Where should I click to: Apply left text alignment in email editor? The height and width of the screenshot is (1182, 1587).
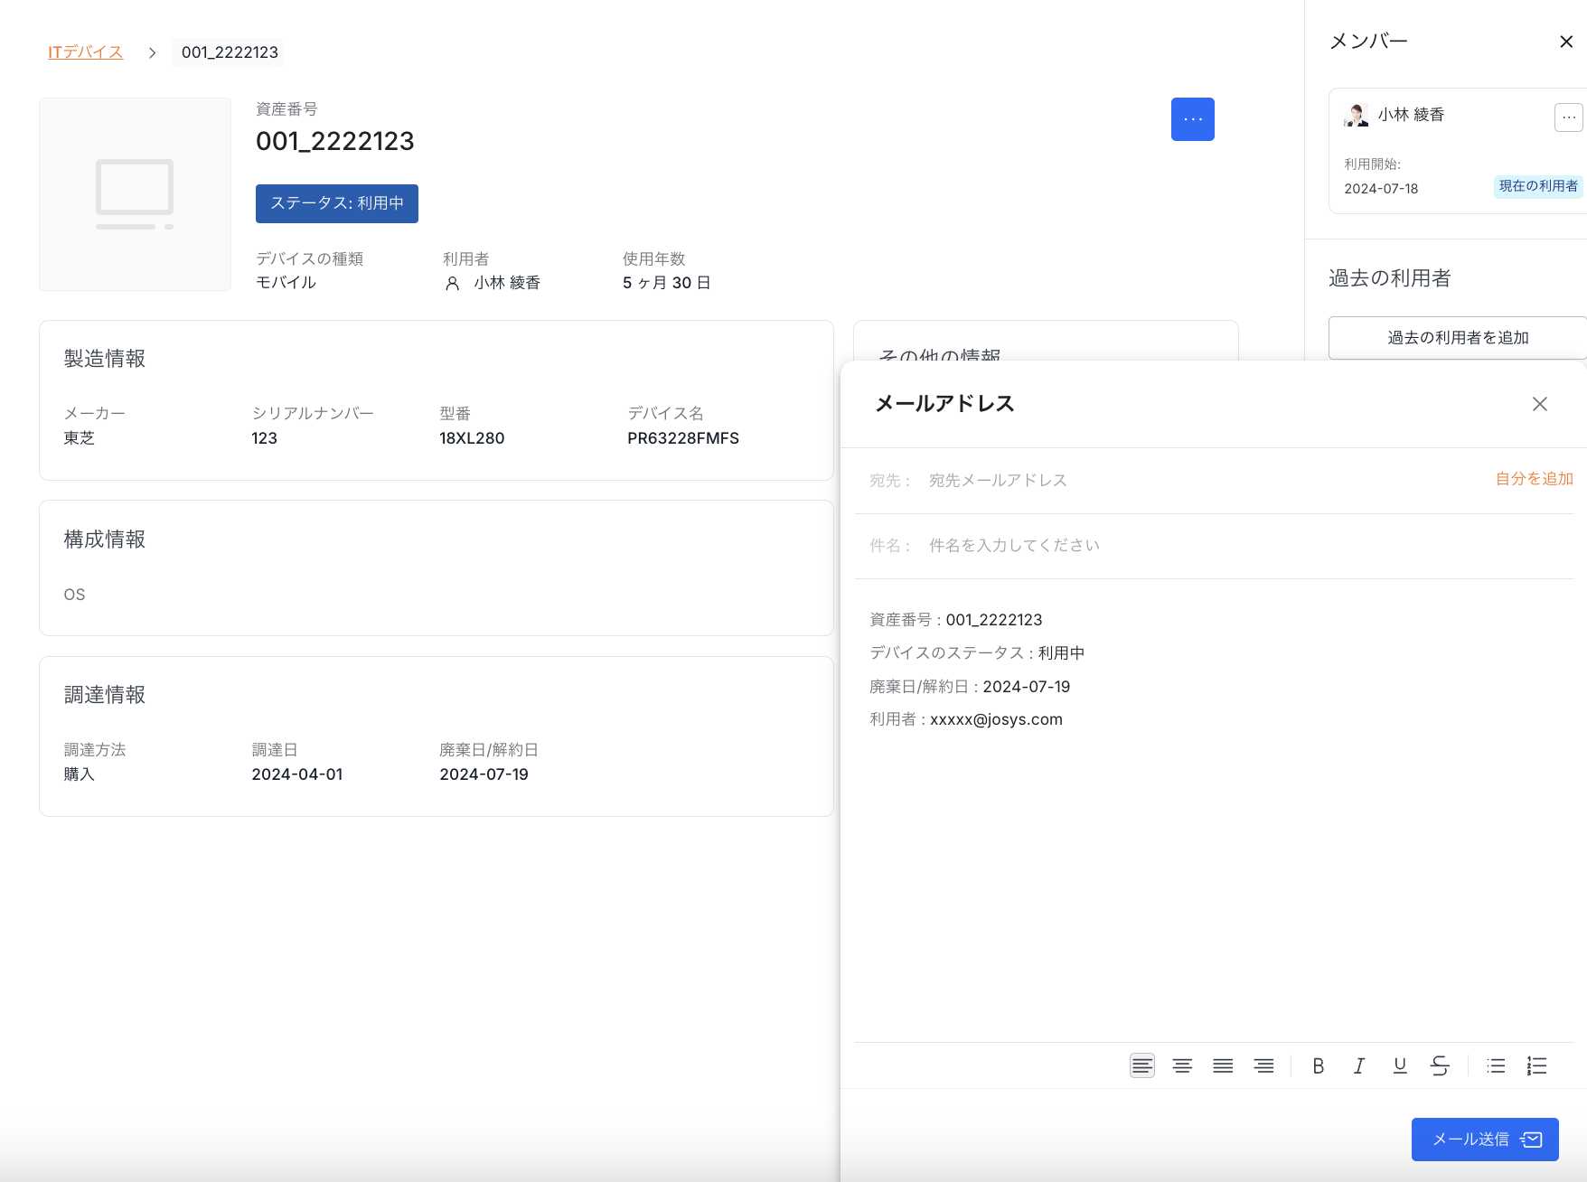coord(1142,1065)
